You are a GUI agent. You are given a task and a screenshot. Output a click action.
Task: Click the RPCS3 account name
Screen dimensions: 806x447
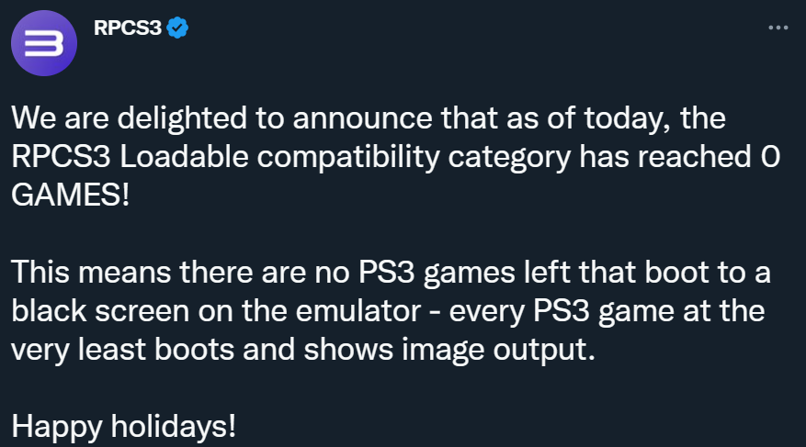pos(128,28)
